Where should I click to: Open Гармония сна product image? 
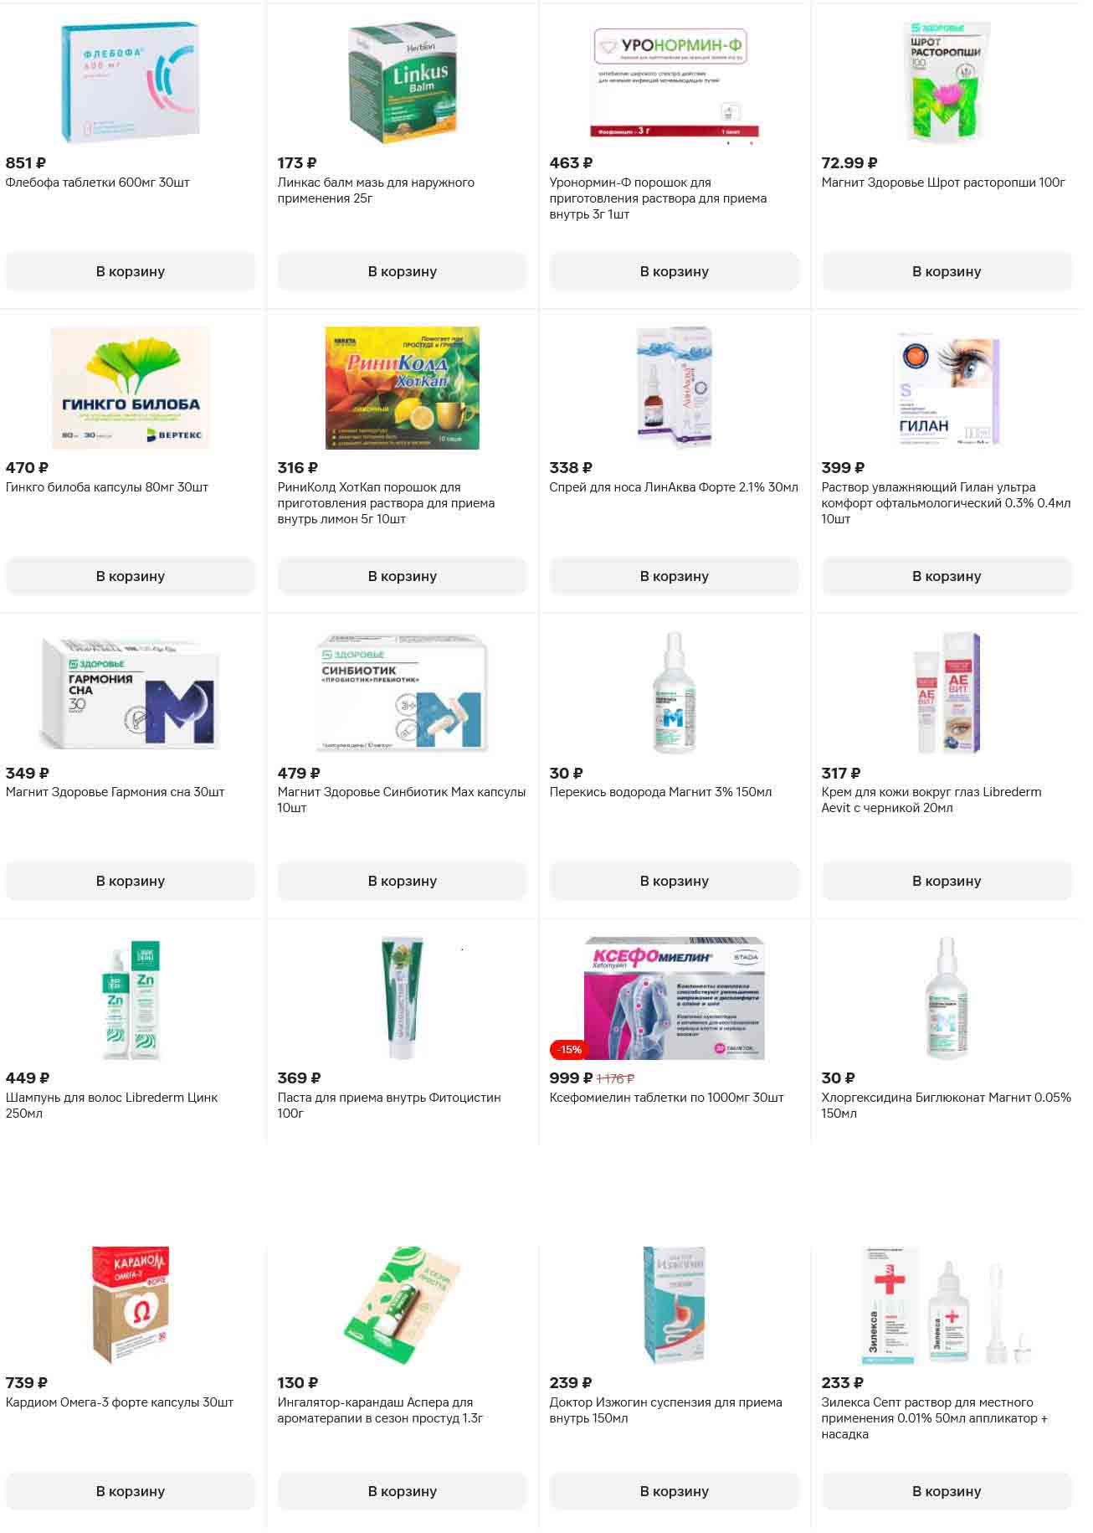tap(131, 692)
